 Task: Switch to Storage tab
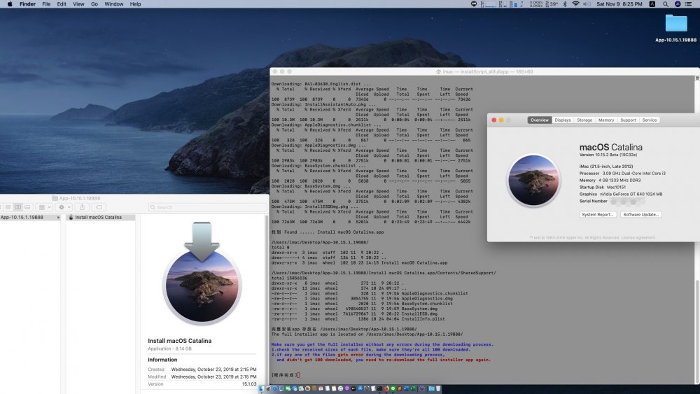[x=584, y=120]
